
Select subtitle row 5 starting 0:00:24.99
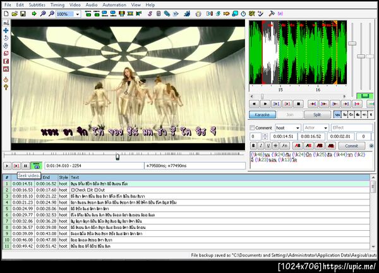[186, 209]
